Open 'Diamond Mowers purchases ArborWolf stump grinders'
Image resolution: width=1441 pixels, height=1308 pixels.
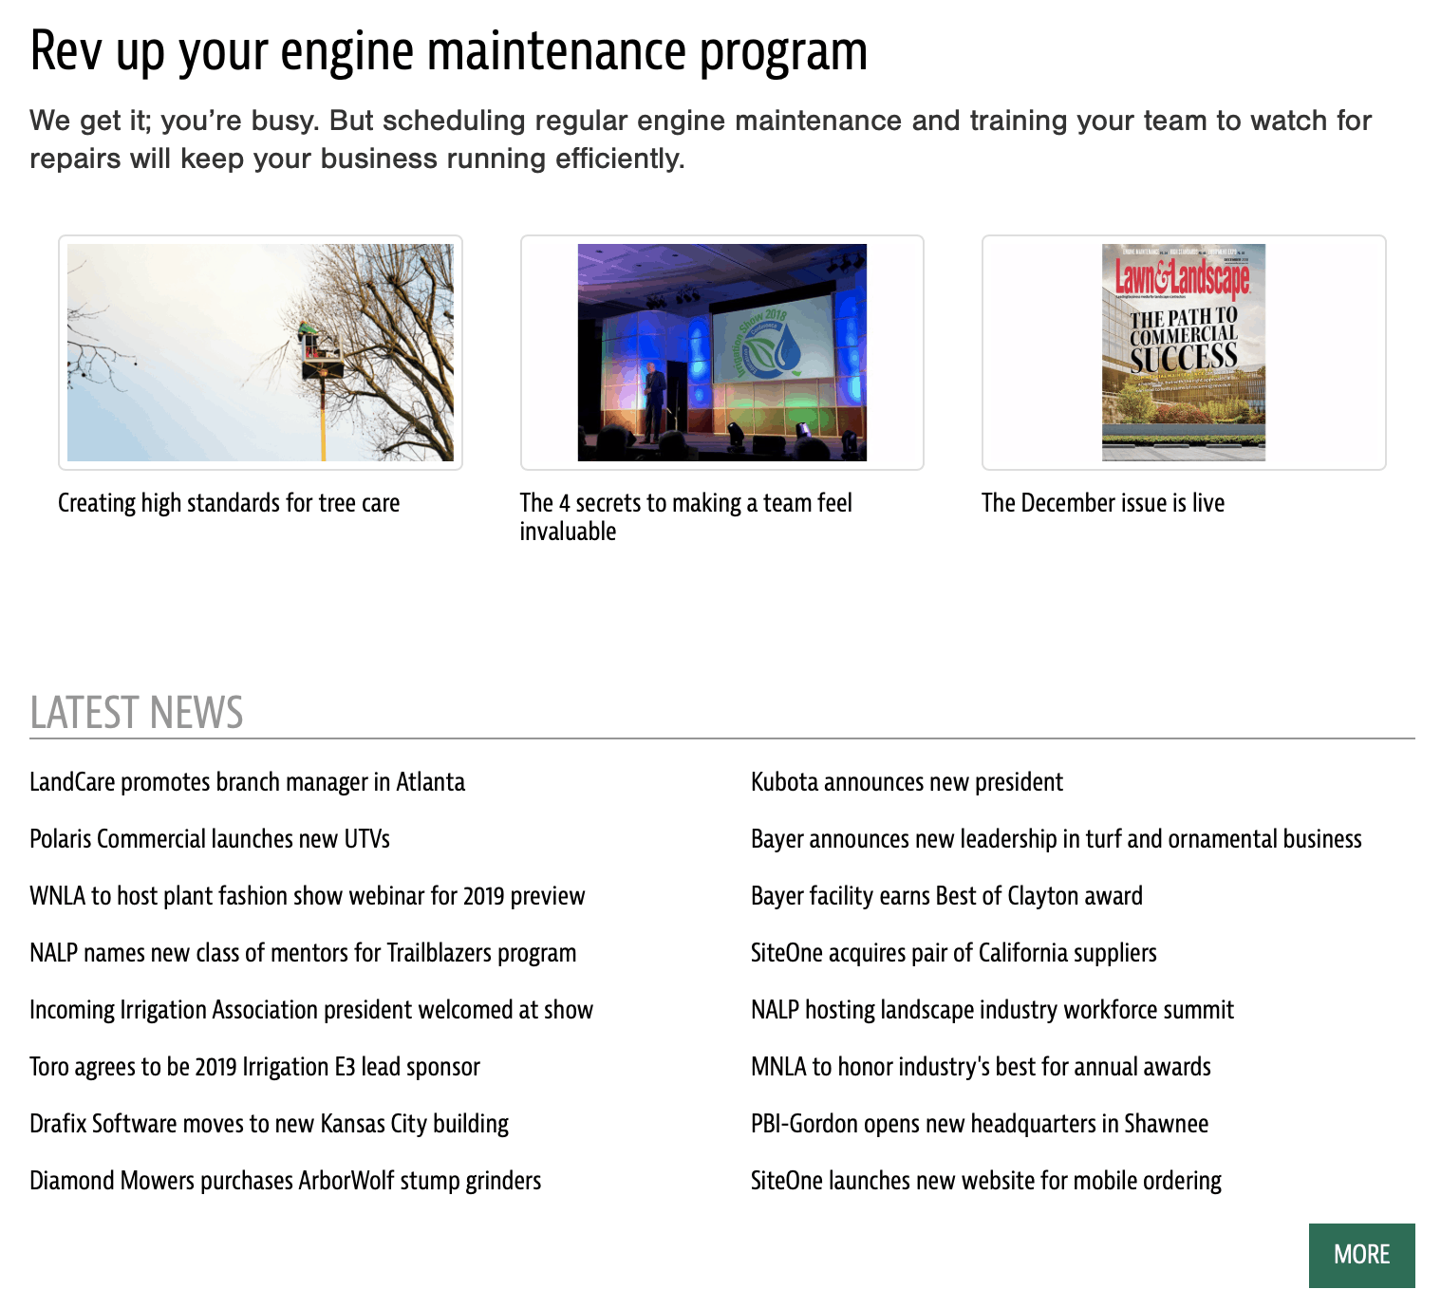pyautogui.click(x=286, y=1181)
